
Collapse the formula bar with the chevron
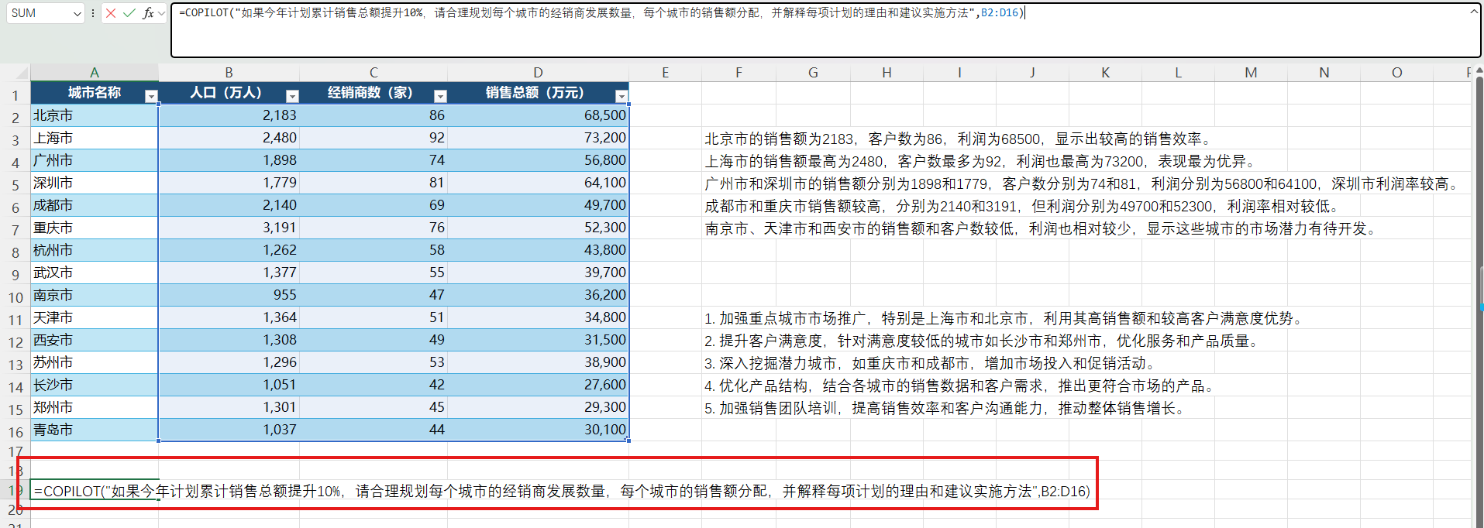coord(1473,12)
